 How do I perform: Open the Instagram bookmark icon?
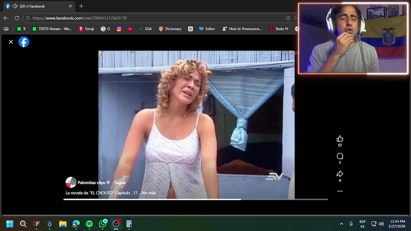(119, 29)
